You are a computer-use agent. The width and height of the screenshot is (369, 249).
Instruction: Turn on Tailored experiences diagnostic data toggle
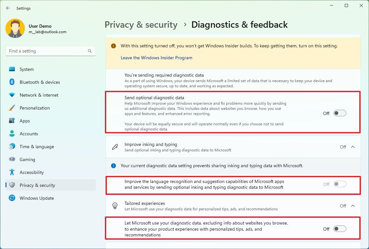(x=339, y=229)
